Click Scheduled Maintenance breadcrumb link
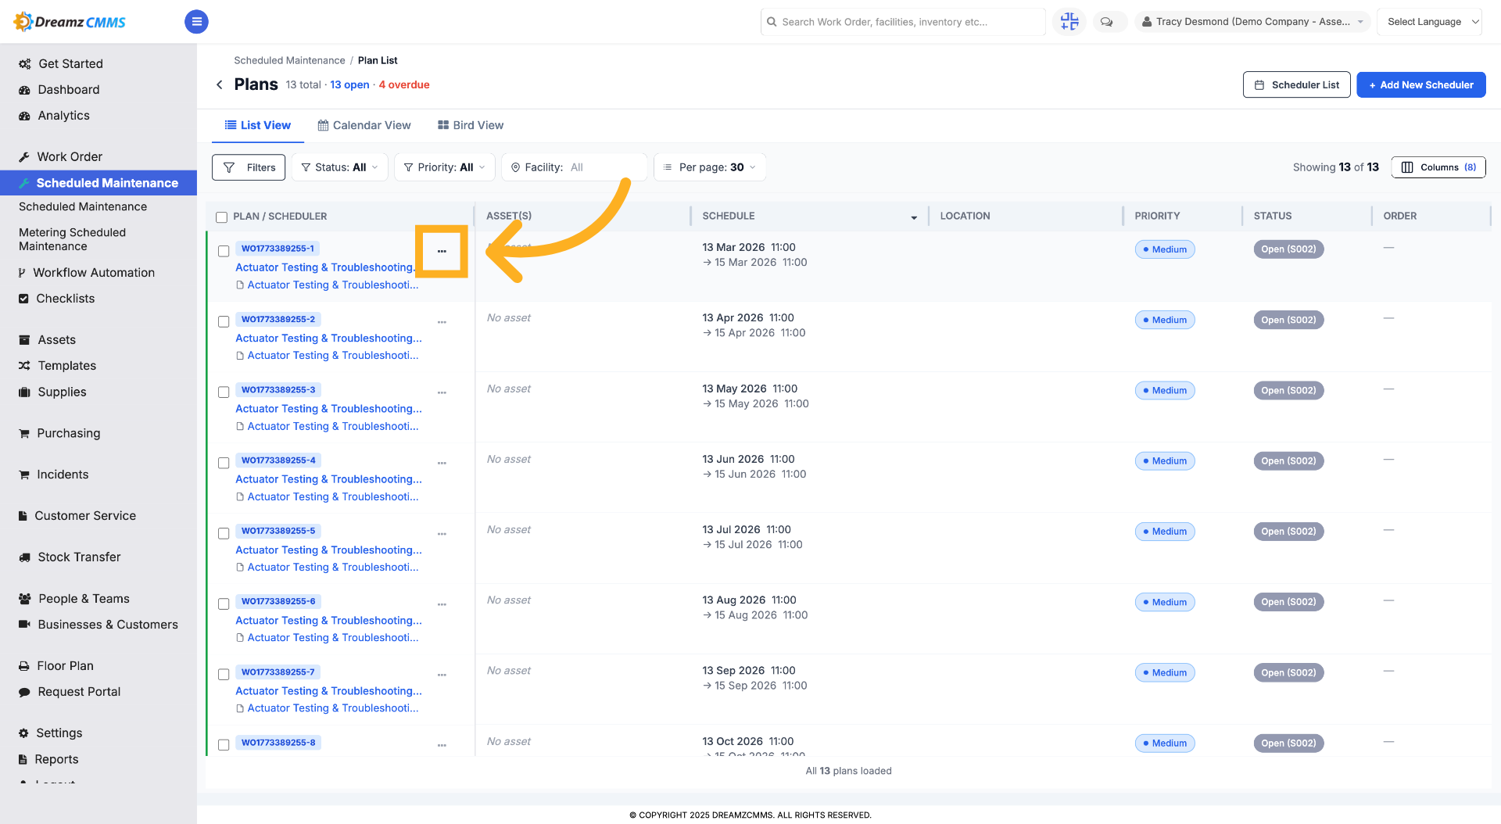The width and height of the screenshot is (1501, 824). tap(289, 60)
